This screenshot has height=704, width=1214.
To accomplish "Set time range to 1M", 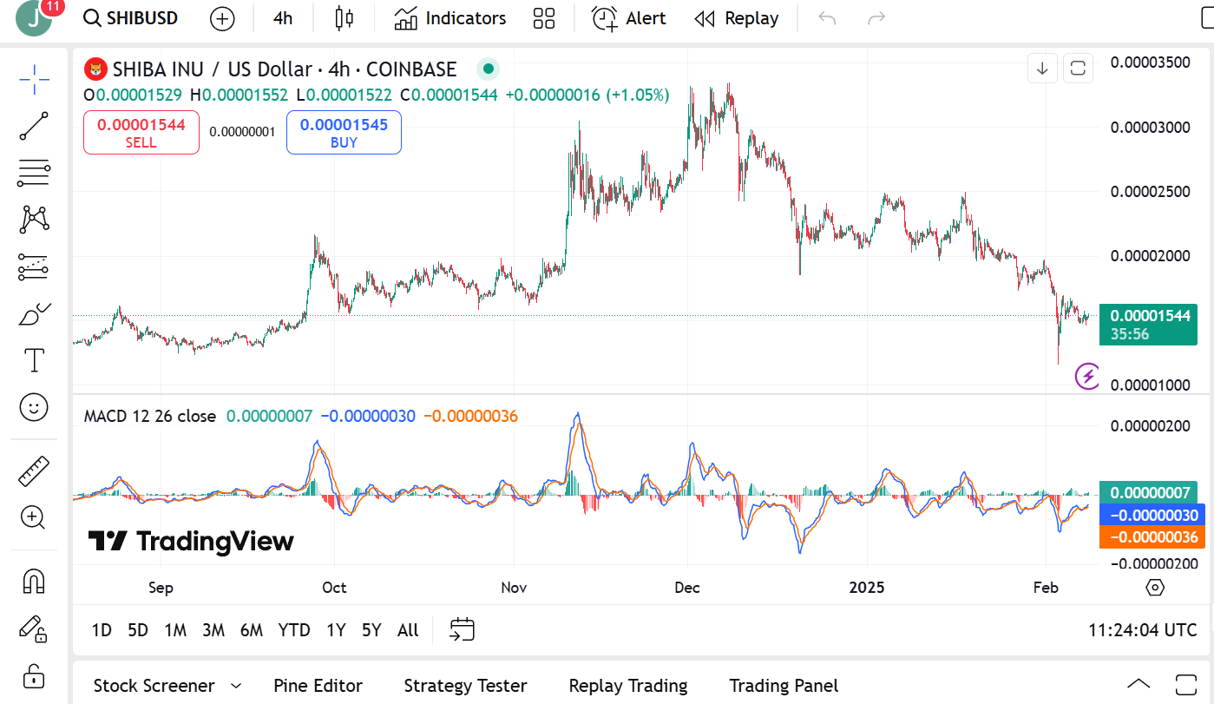I will pos(175,630).
